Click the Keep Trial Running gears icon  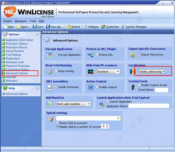coord(50,71)
